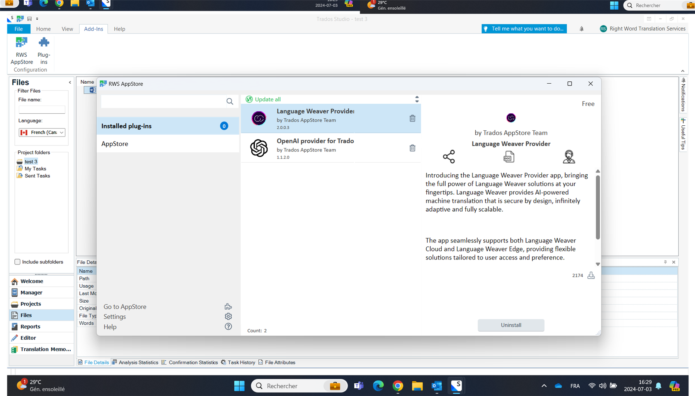
Task: Select Installed plug-ins category
Action: 168,126
